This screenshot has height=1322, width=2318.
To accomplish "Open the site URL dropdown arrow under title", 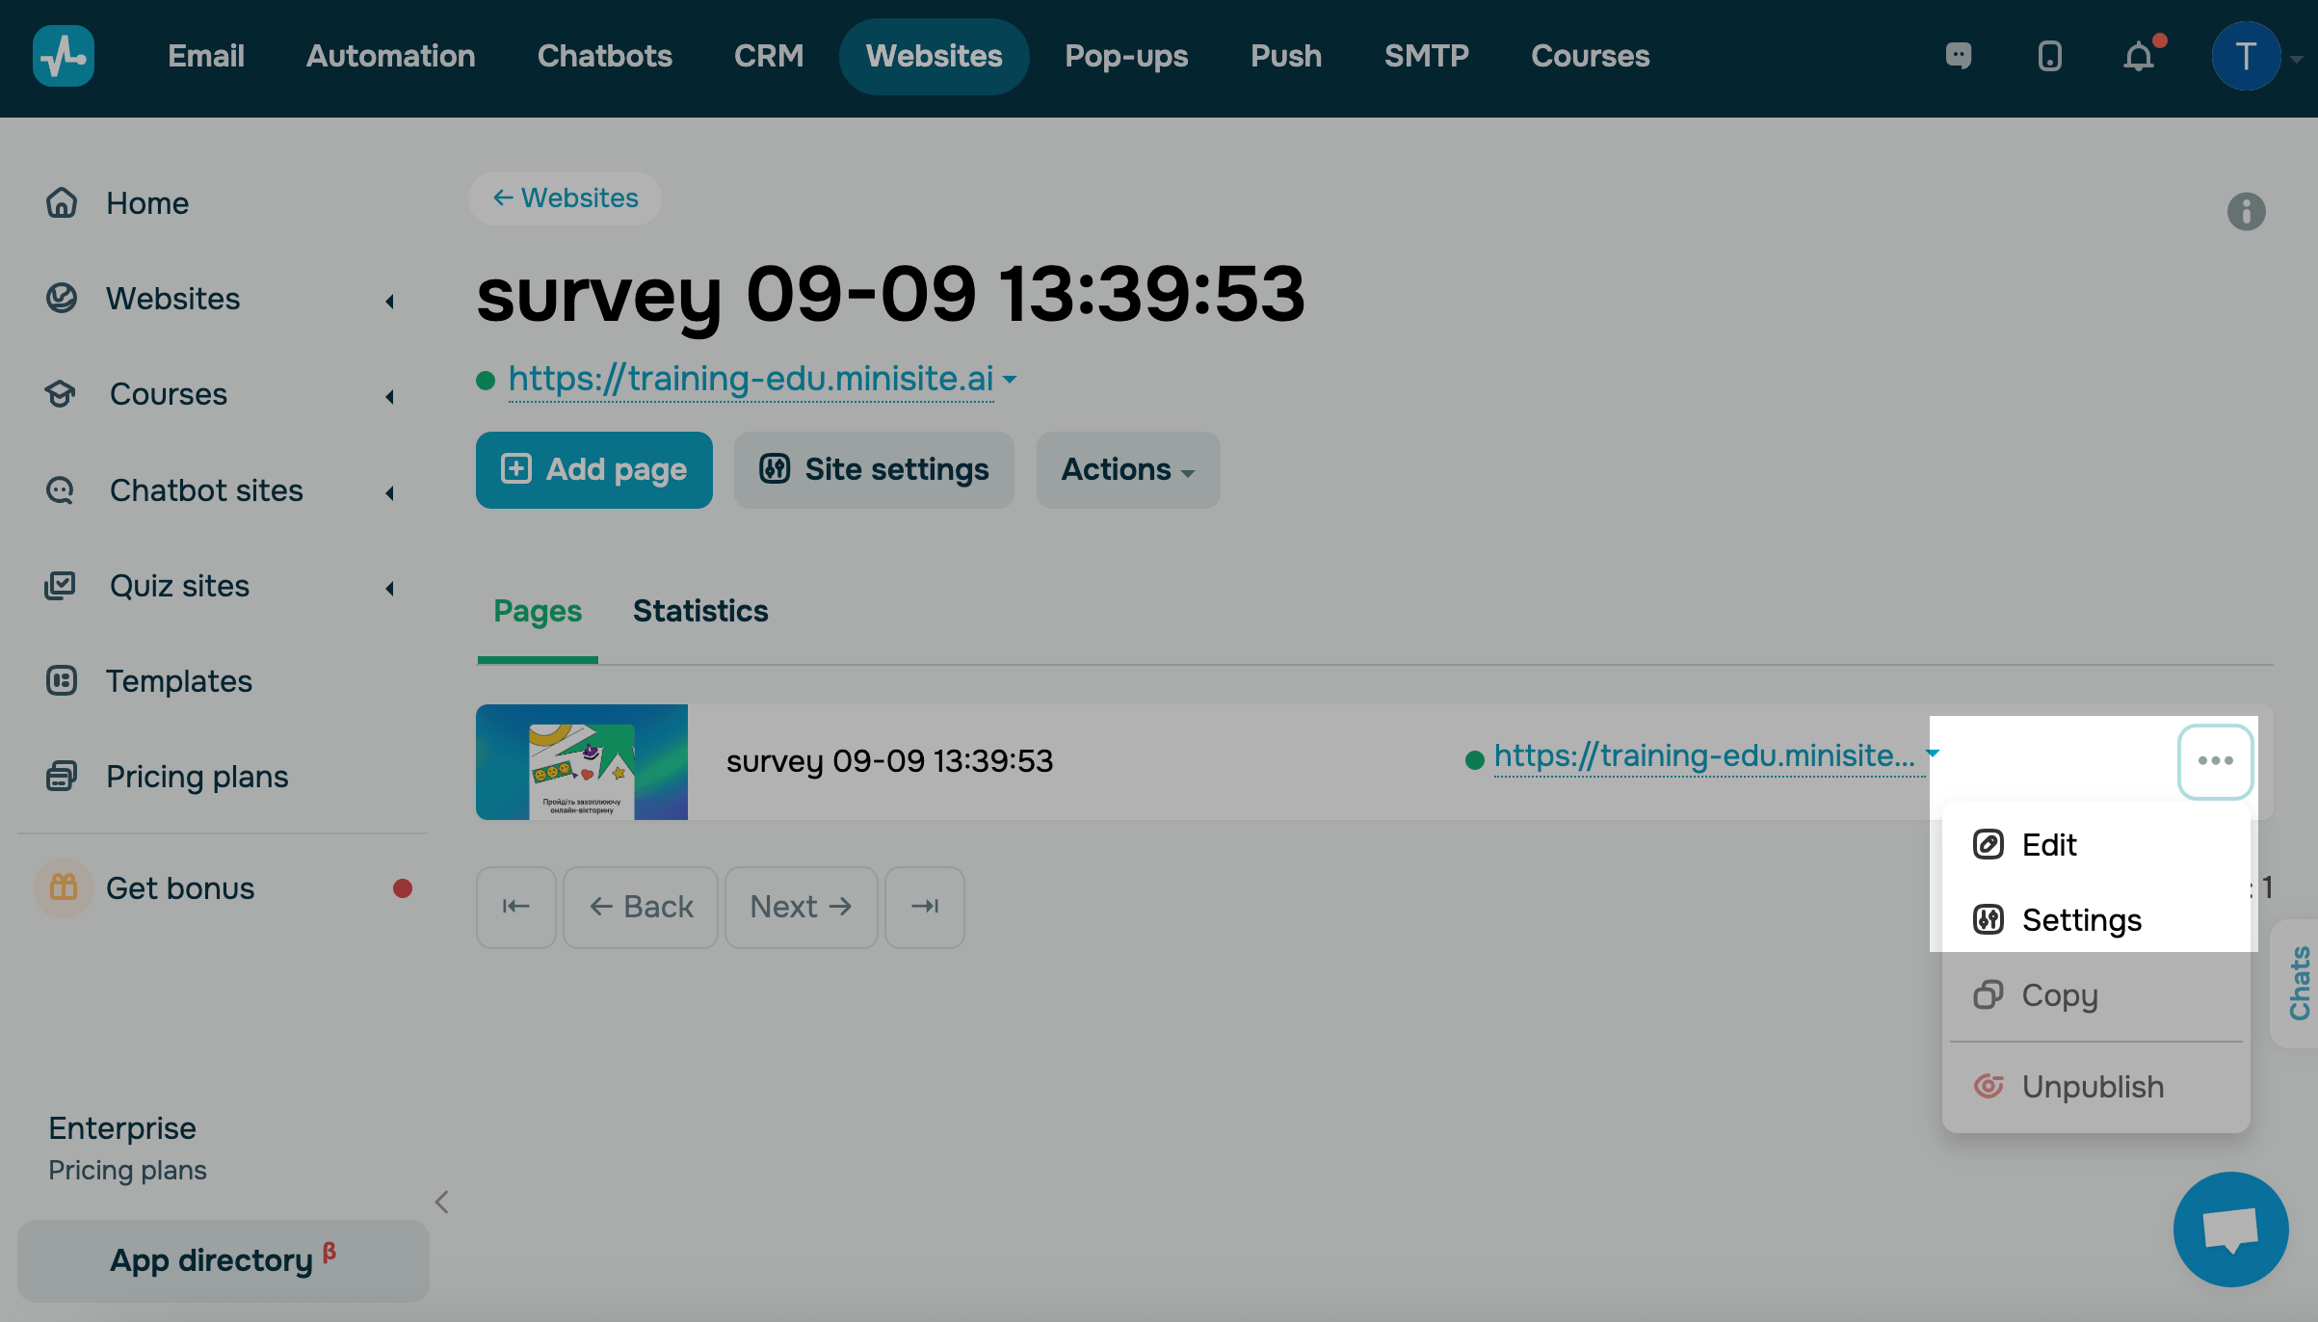I will click(1010, 380).
